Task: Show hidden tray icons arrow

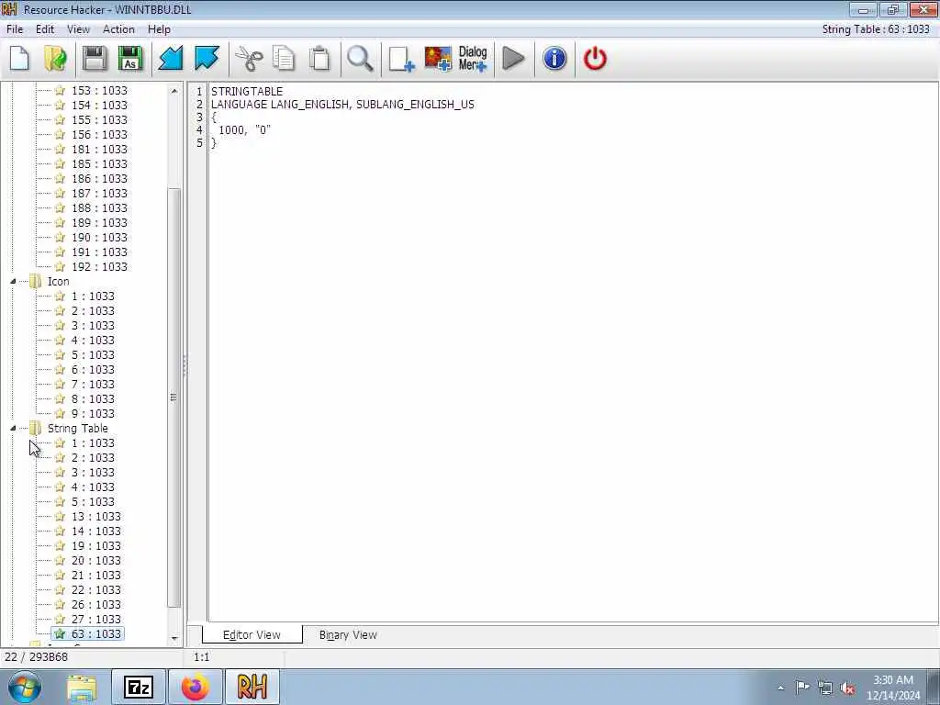Action: [x=780, y=688]
